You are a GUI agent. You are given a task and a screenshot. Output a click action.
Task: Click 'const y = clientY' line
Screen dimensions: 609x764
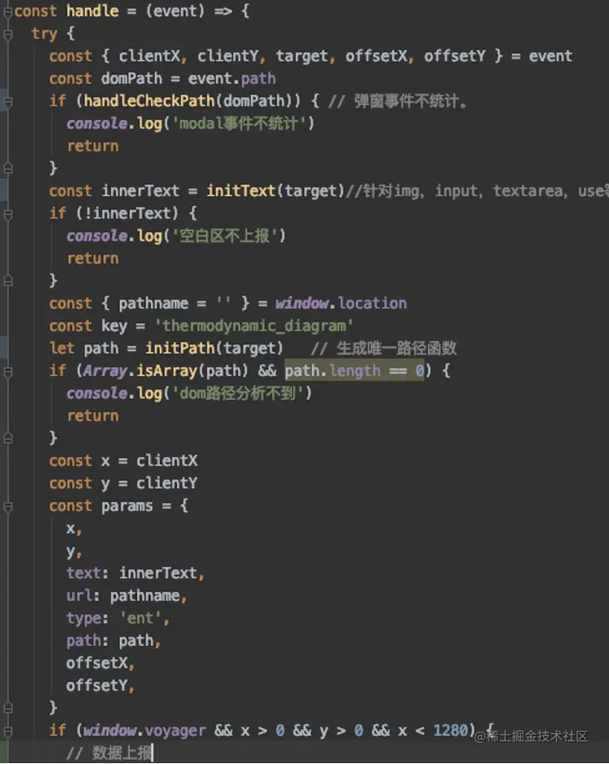pyautogui.click(x=123, y=484)
